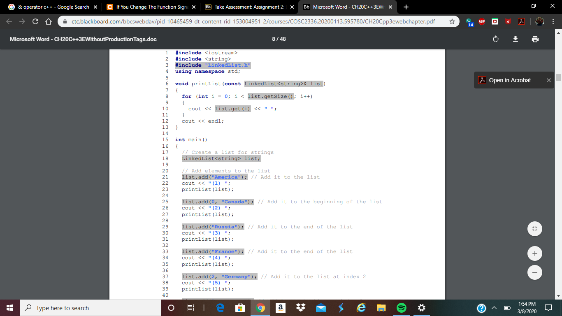The height and width of the screenshot is (316, 562).
Task: Launch Spotify from the taskbar
Action: tap(401, 307)
